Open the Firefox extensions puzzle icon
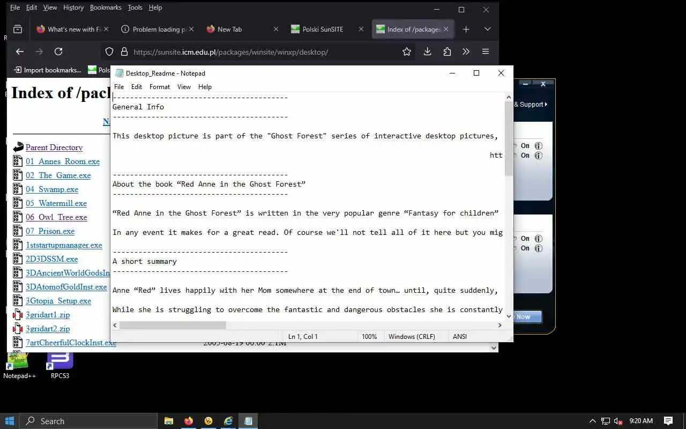This screenshot has height=429, width=686. [x=447, y=51]
